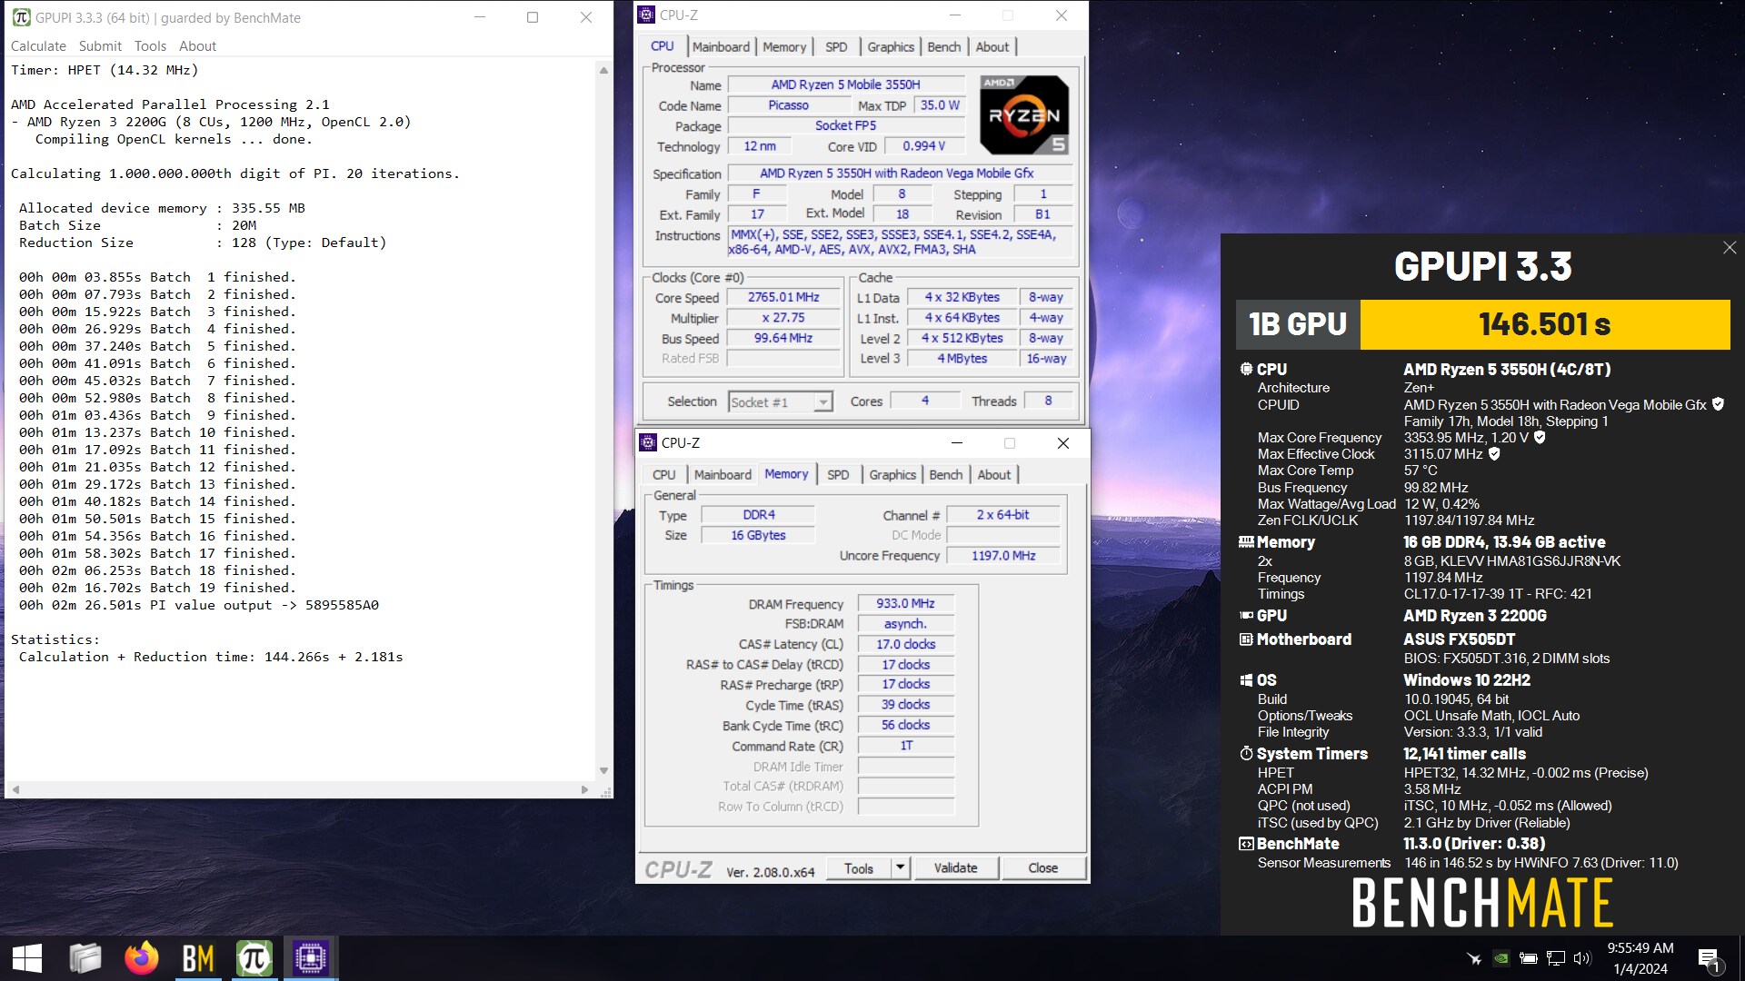The image size is (1745, 981).
Task: Click the Tools button in CPU-Z
Action: (859, 868)
